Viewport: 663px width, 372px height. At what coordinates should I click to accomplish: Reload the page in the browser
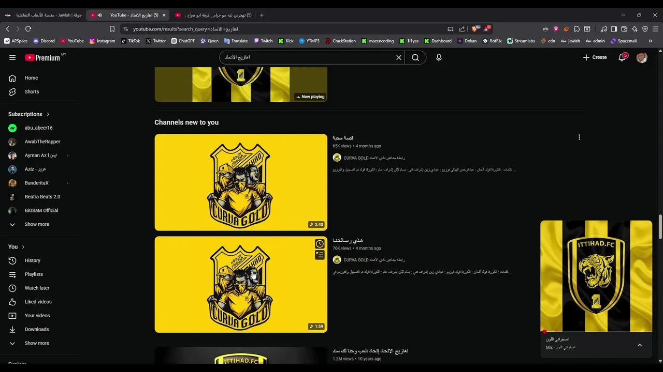tap(28, 29)
